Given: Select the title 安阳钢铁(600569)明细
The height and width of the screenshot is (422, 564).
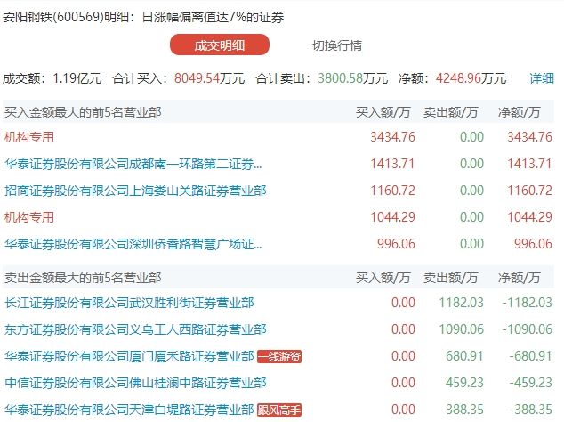Looking at the screenshot, I should click(x=66, y=17).
